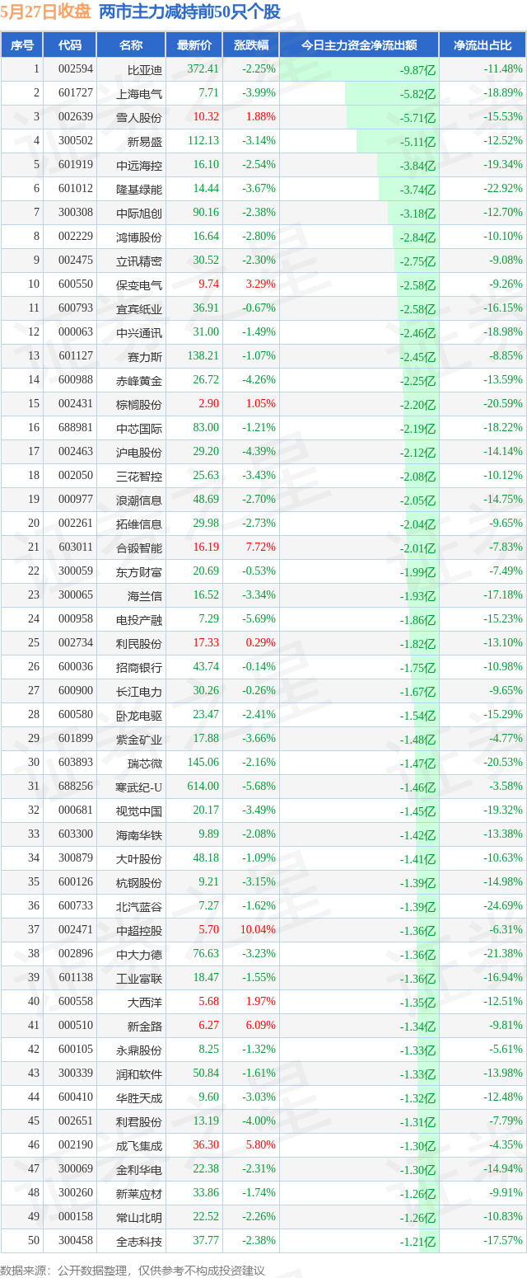
Task: Select stock name 中大力德
Action: [x=139, y=954]
